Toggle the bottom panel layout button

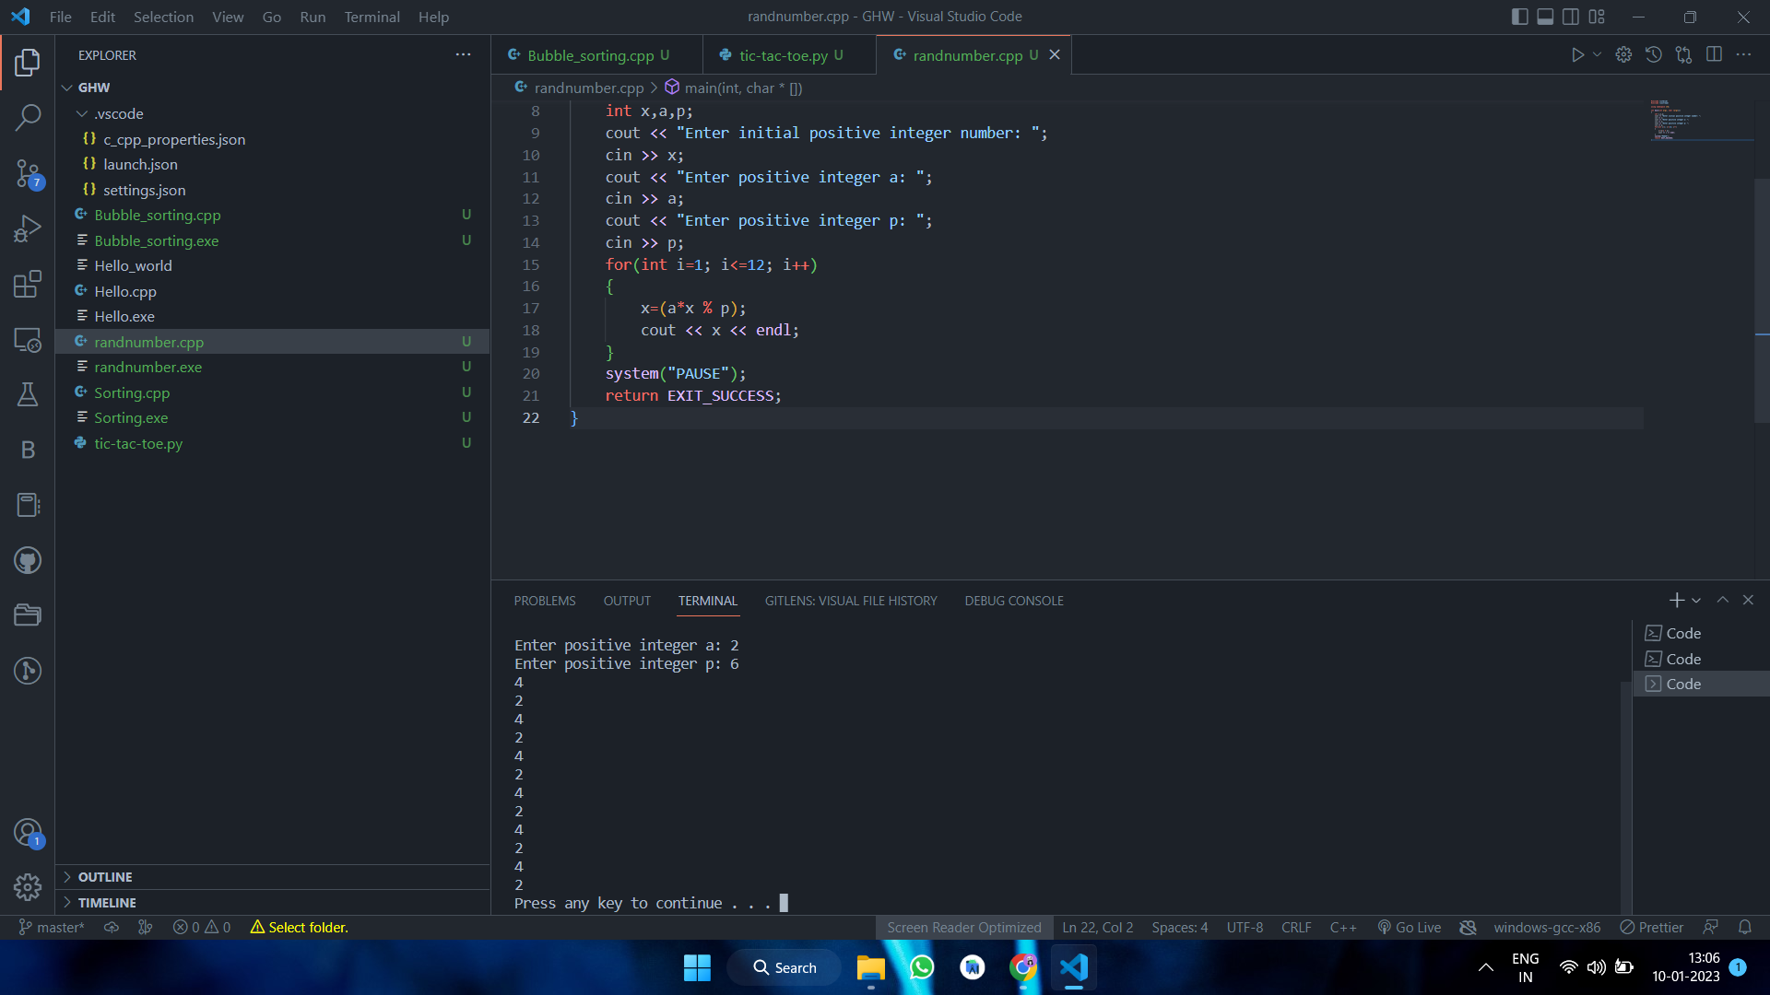pyautogui.click(x=1545, y=17)
